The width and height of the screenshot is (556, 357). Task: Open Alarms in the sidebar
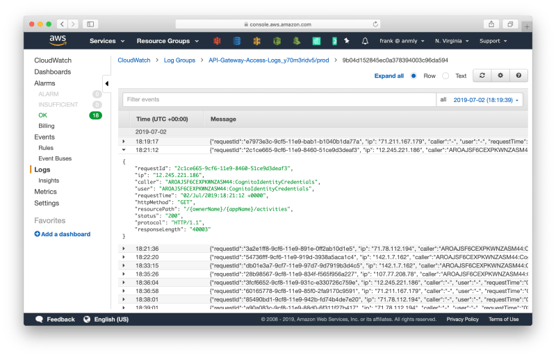click(44, 83)
